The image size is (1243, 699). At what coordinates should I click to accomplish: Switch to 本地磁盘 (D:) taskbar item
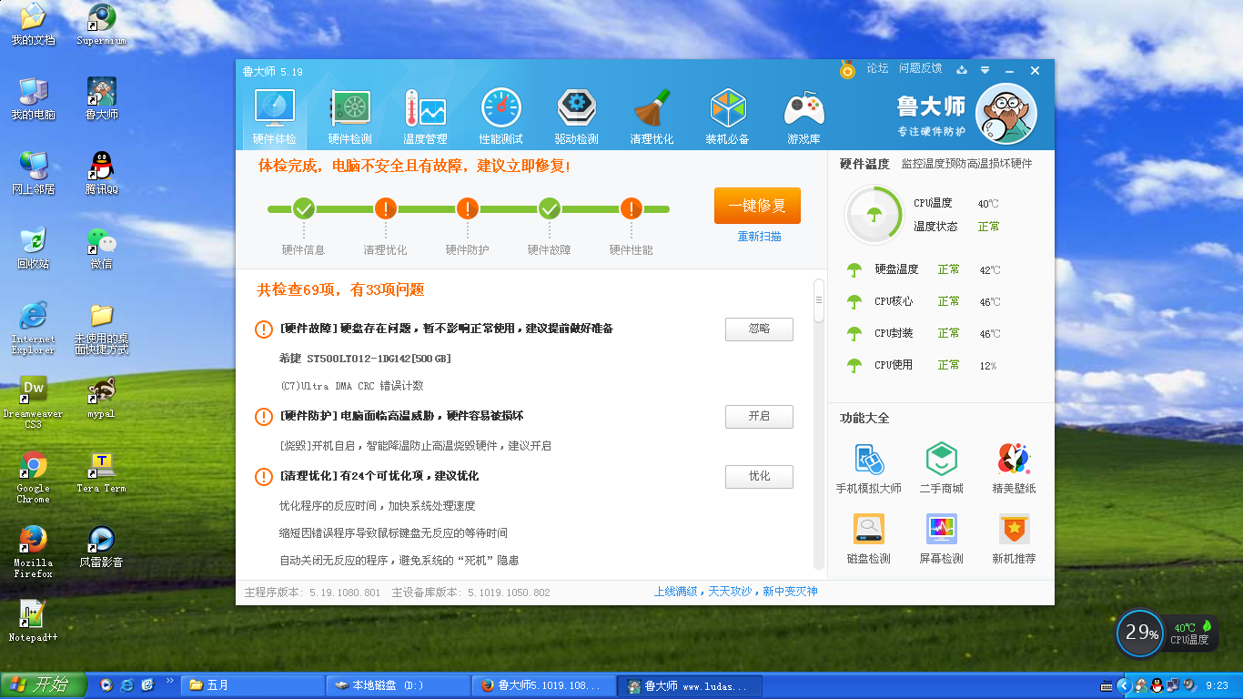click(x=399, y=685)
